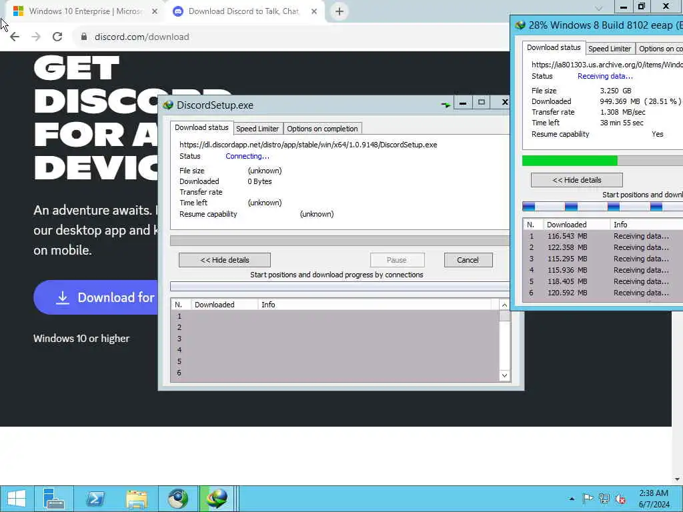Click the 120.592 MB connection row
Screen dimensions: 683x512
click(603, 293)
